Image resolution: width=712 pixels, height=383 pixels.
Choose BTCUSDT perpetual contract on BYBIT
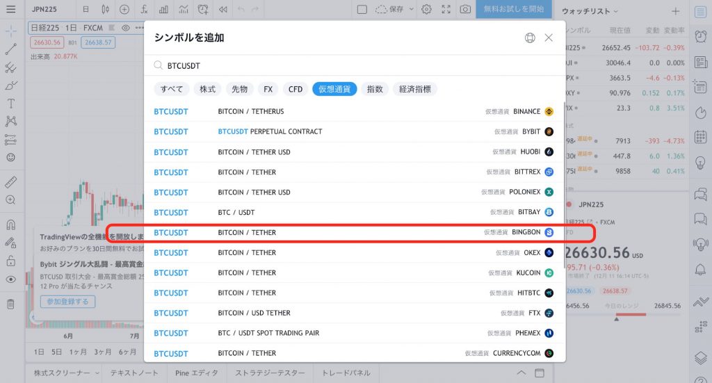[354, 131]
